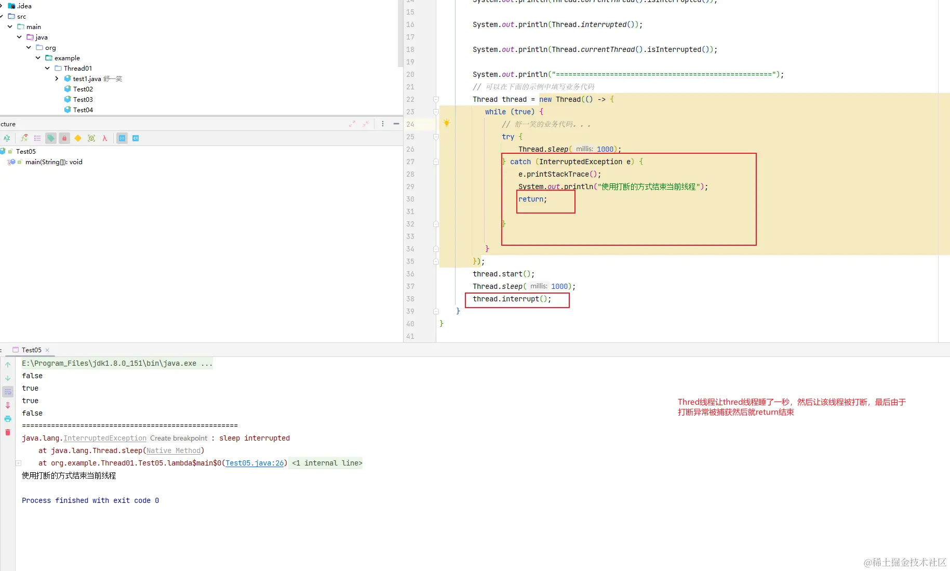The height and width of the screenshot is (571, 950).
Task: Toggle alphabetical sort in Structure toolbar
Action: click(x=7, y=138)
